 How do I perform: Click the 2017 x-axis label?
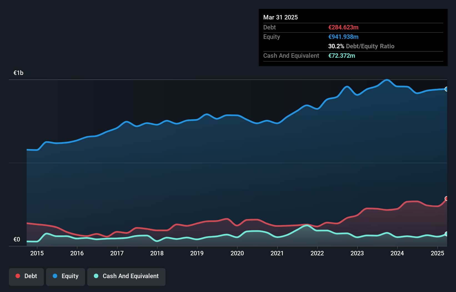coord(117,253)
